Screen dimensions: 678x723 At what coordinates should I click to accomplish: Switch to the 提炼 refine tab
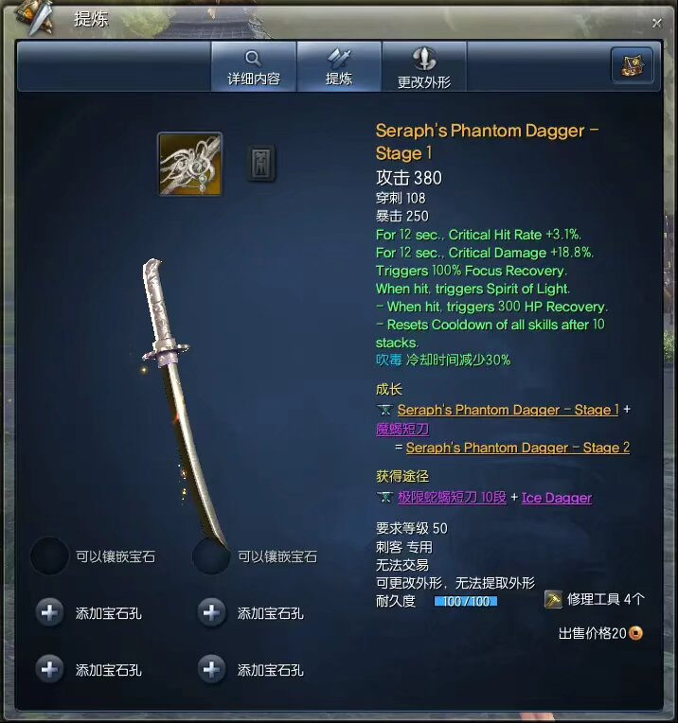pos(339,67)
